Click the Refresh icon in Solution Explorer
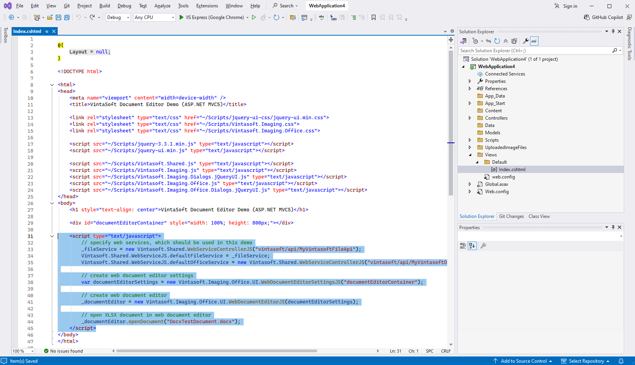The image size is (635, 365). tap(497, 41)
